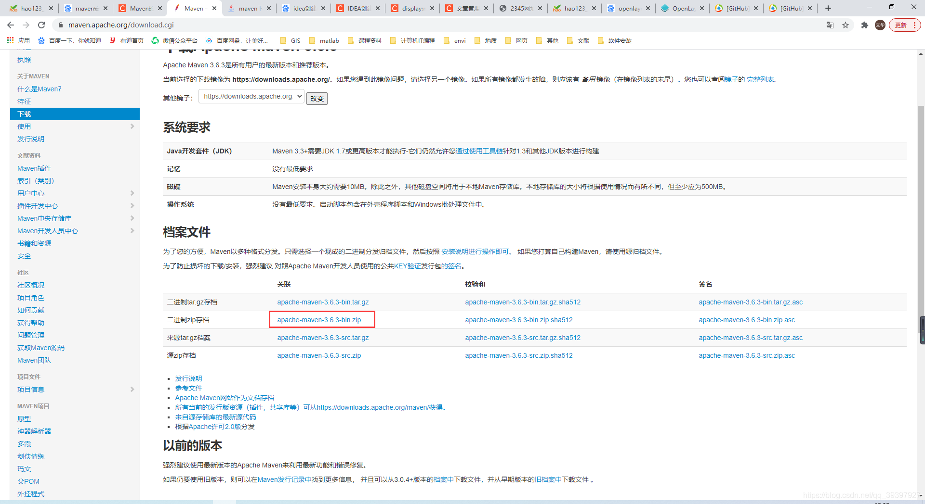Expand the 使用 sidebar submenu
925x504 pixels.
pos(132,126)
